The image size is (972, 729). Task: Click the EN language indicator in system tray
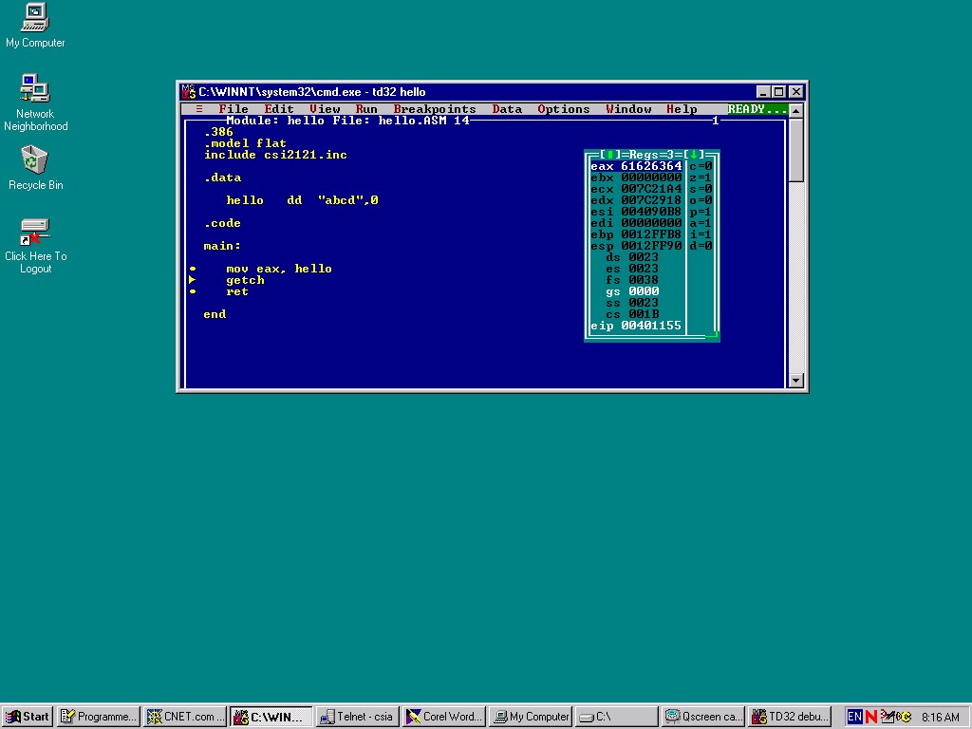tap(854, 717)
